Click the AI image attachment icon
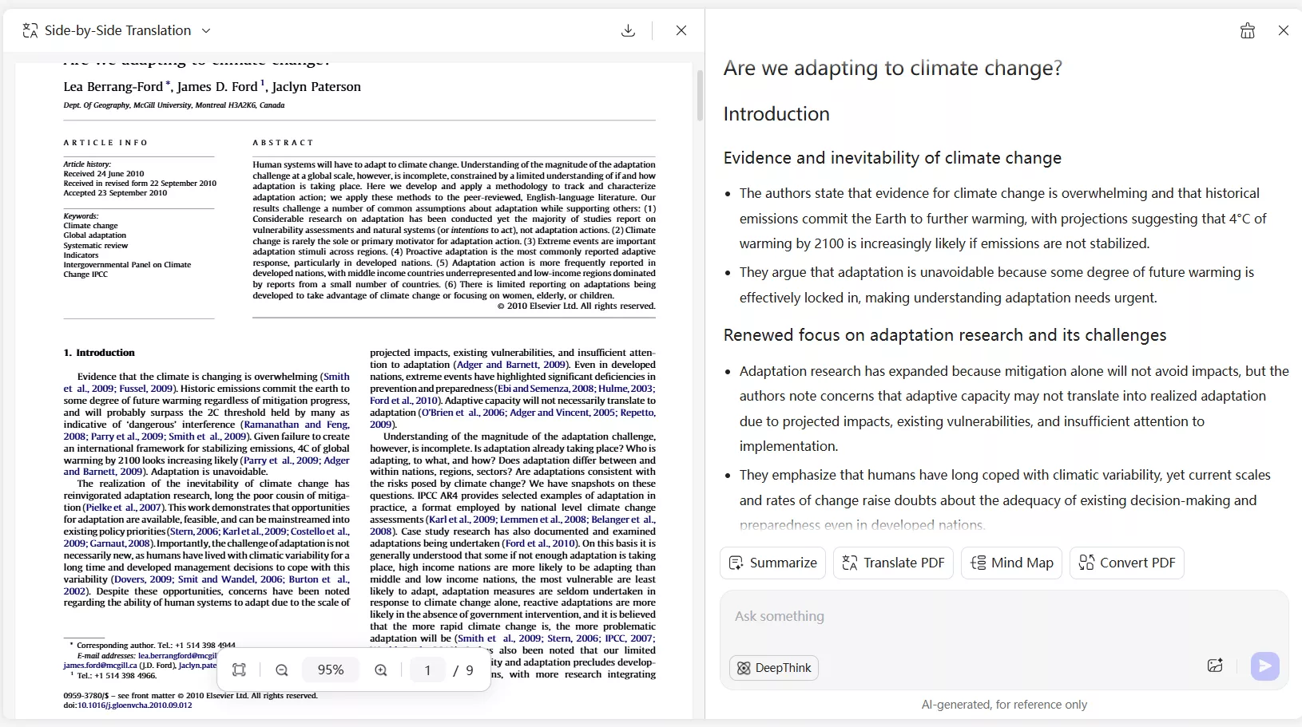This screenshot has width=1302, height=727. pos(1216,666)
